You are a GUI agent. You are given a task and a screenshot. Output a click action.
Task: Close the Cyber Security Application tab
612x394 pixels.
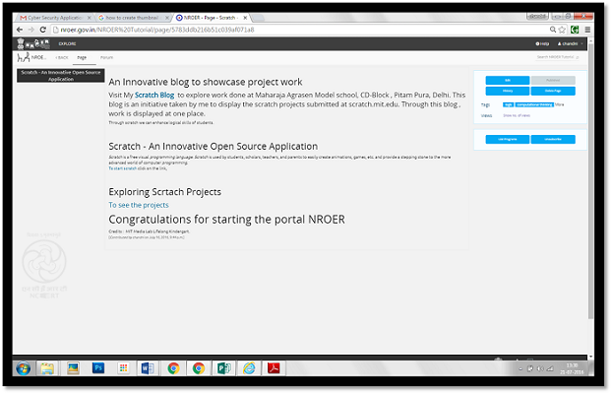(89, 18)
